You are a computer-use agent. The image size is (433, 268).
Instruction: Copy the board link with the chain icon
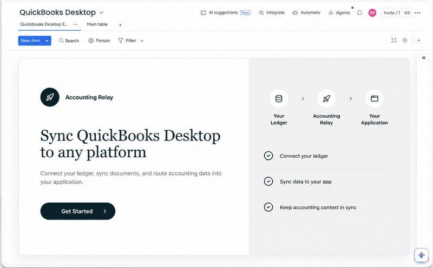pyautogui.click(x=407, y=12)
